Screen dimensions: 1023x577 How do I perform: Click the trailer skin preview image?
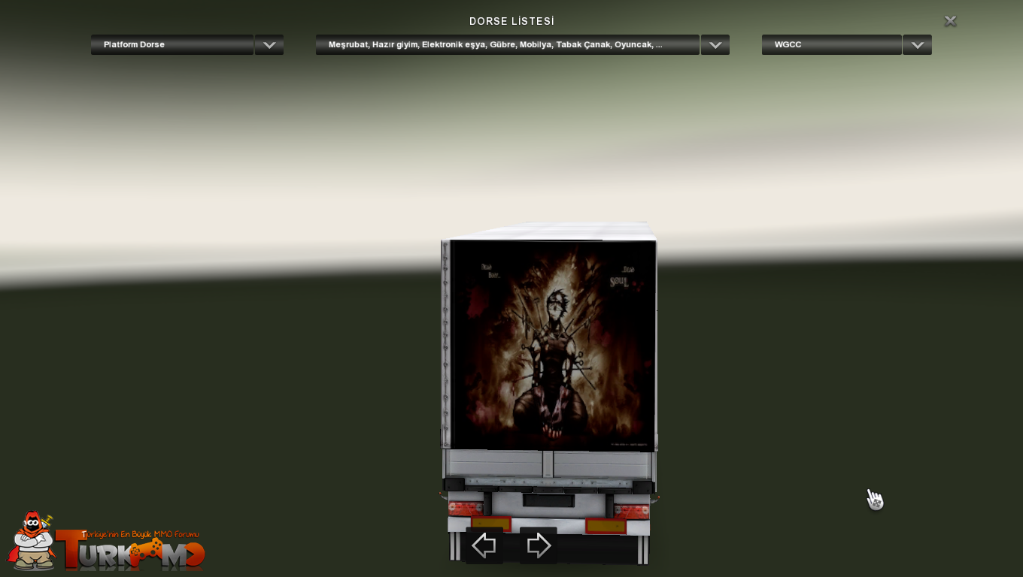click(552, 345)
